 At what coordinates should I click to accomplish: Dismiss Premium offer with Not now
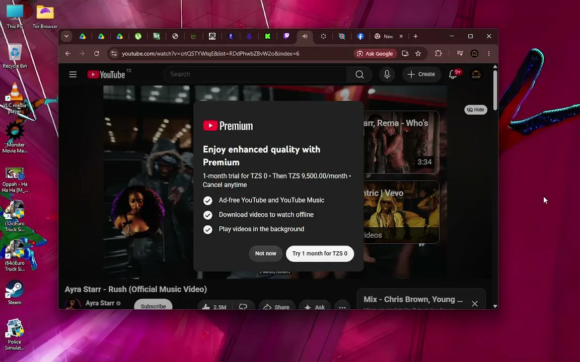[x=266, y=254]
